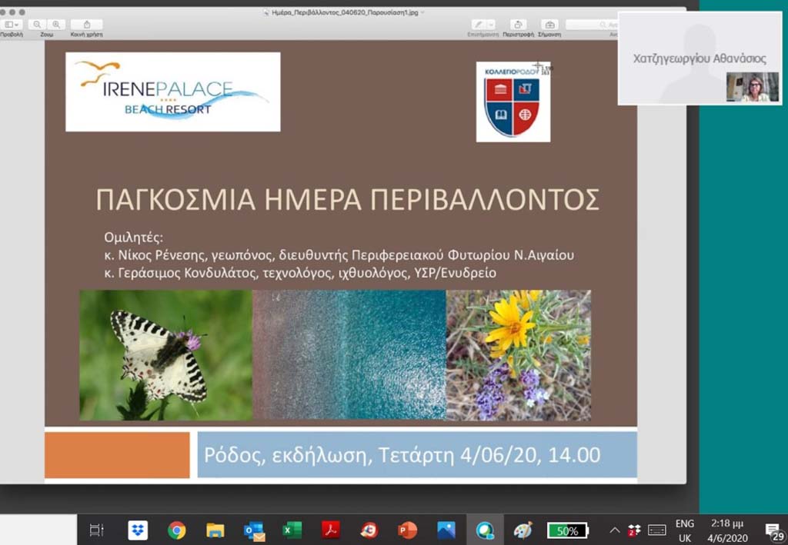Open the Photos app from the taskbar
Viewport: 788px width, 545px height.
click(446, 530)
